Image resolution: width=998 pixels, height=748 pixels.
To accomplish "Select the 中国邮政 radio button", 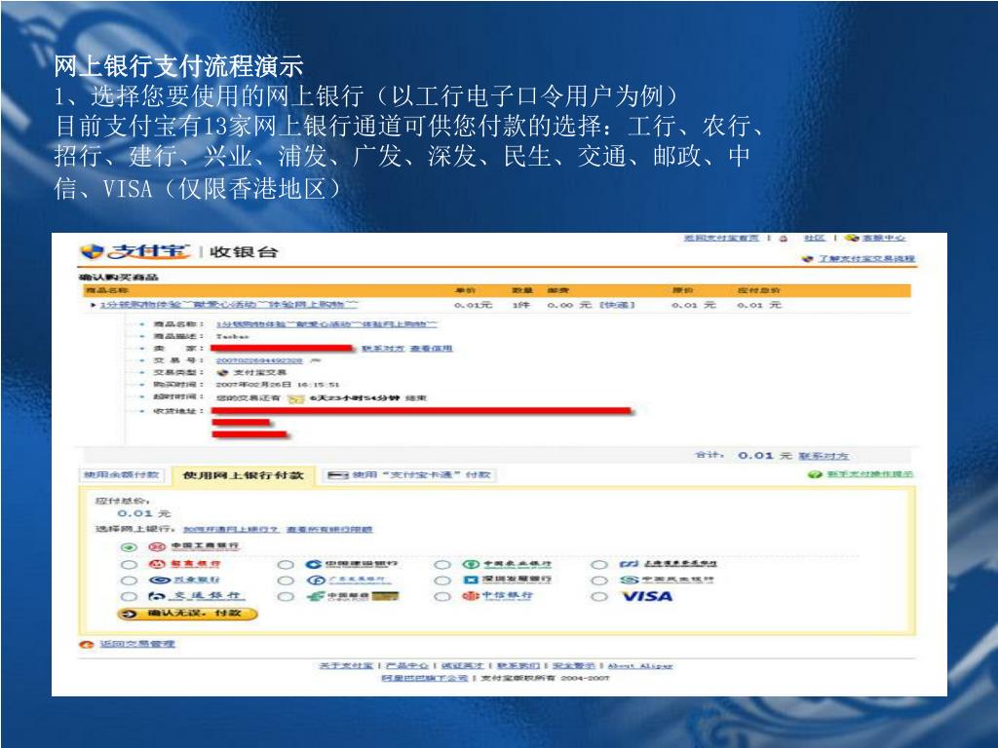I will coord(286,597).
